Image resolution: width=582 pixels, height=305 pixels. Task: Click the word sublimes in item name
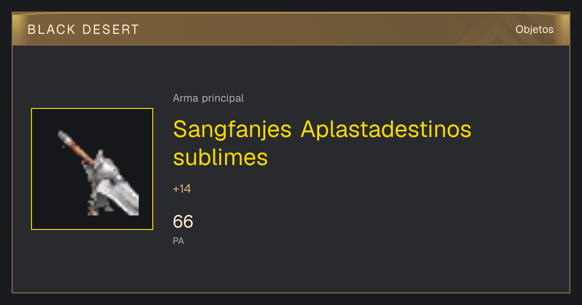(x=221, y=157)
